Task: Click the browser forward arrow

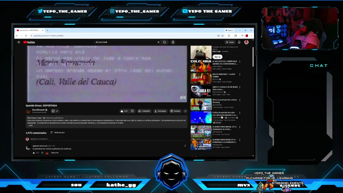Action: pos(21,36)
